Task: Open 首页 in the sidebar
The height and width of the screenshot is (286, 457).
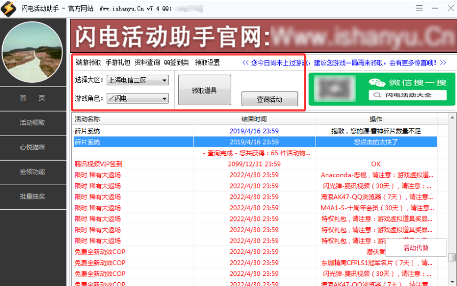Action: tap(33, 98)
